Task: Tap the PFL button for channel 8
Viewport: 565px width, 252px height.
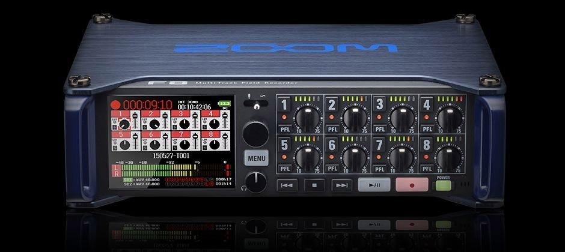Action: click(427, 168)
